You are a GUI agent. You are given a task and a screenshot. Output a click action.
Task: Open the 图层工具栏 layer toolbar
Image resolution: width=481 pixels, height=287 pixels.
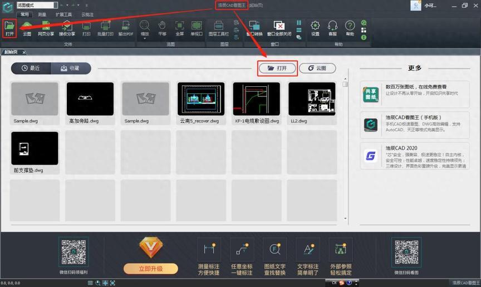[218, 28]
